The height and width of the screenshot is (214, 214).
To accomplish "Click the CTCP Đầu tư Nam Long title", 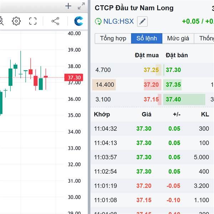I will pos(134,8).
